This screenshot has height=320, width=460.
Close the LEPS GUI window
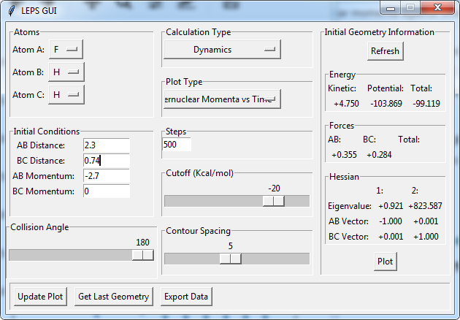tap(437, 9)
